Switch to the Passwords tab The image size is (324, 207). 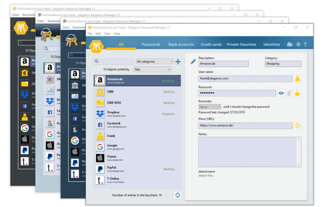[x=151, y=44]
